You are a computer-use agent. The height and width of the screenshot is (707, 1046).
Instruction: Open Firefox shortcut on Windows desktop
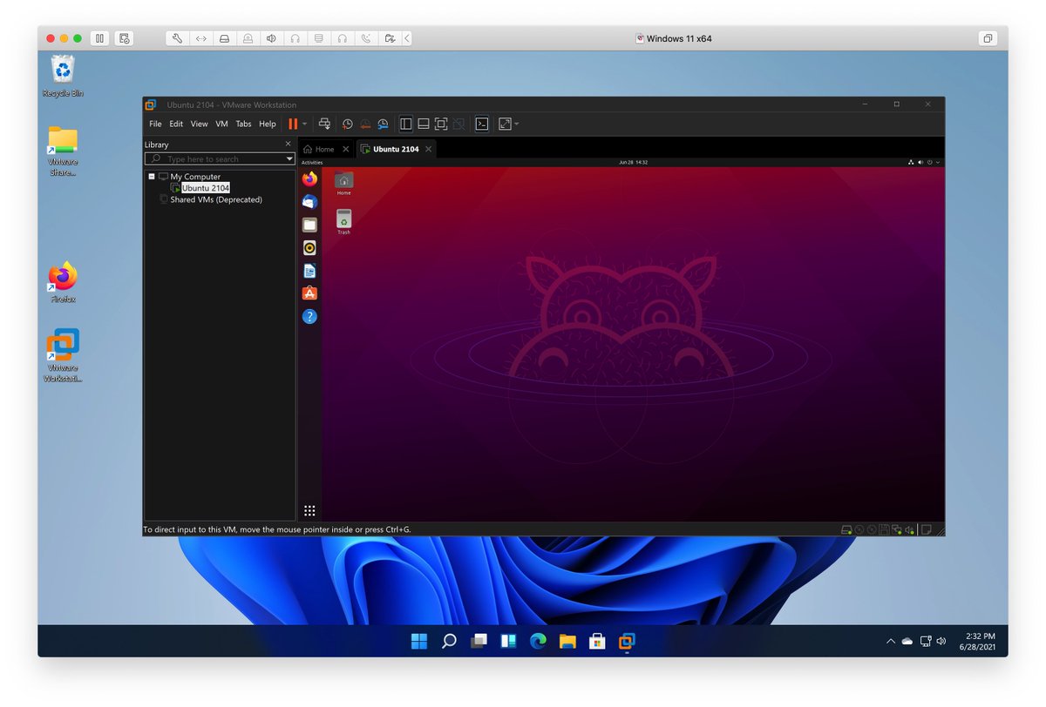click(63, 282)
